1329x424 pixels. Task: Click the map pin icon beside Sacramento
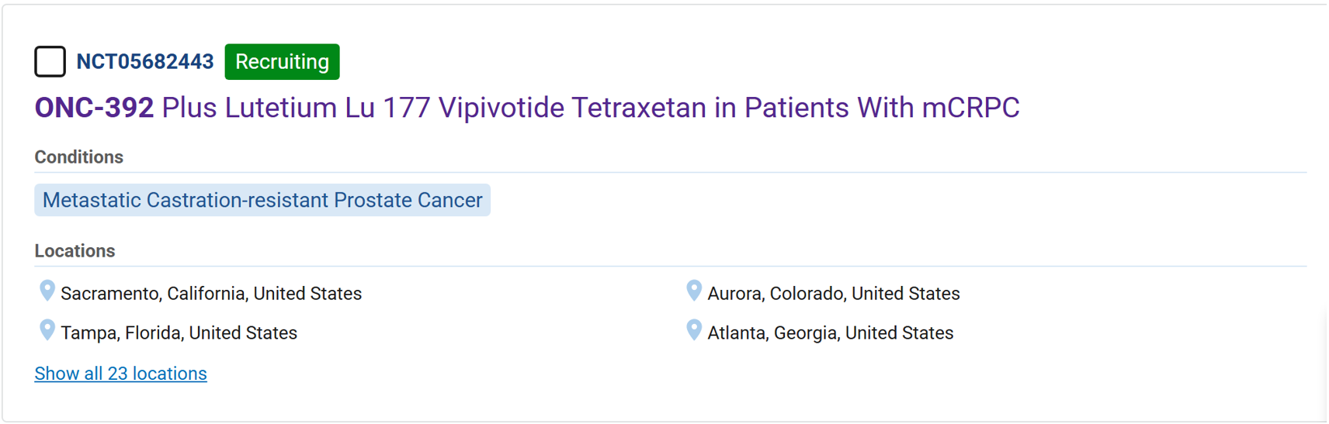click(x=47, y=291)
